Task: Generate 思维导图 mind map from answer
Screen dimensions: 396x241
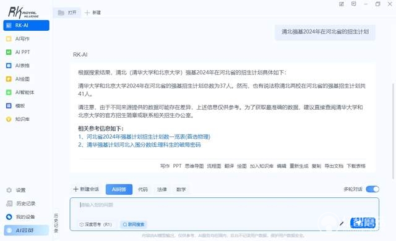Action: point(194,166)
